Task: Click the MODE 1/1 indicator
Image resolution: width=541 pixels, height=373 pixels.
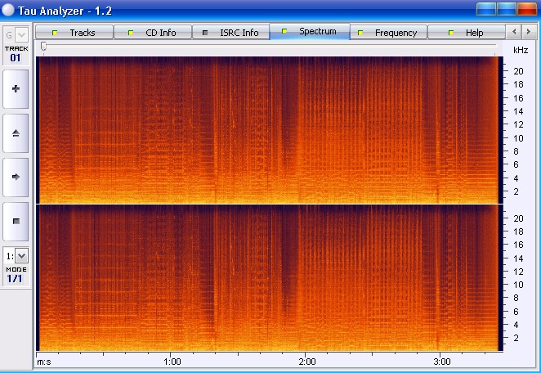Action: tap(16, 275)
